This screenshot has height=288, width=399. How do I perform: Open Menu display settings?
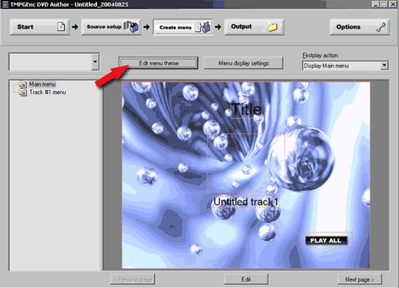[243, 63]
